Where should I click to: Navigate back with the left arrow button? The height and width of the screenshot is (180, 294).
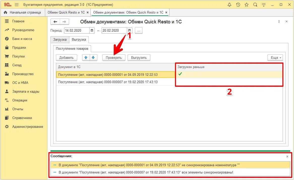[55, 22]
